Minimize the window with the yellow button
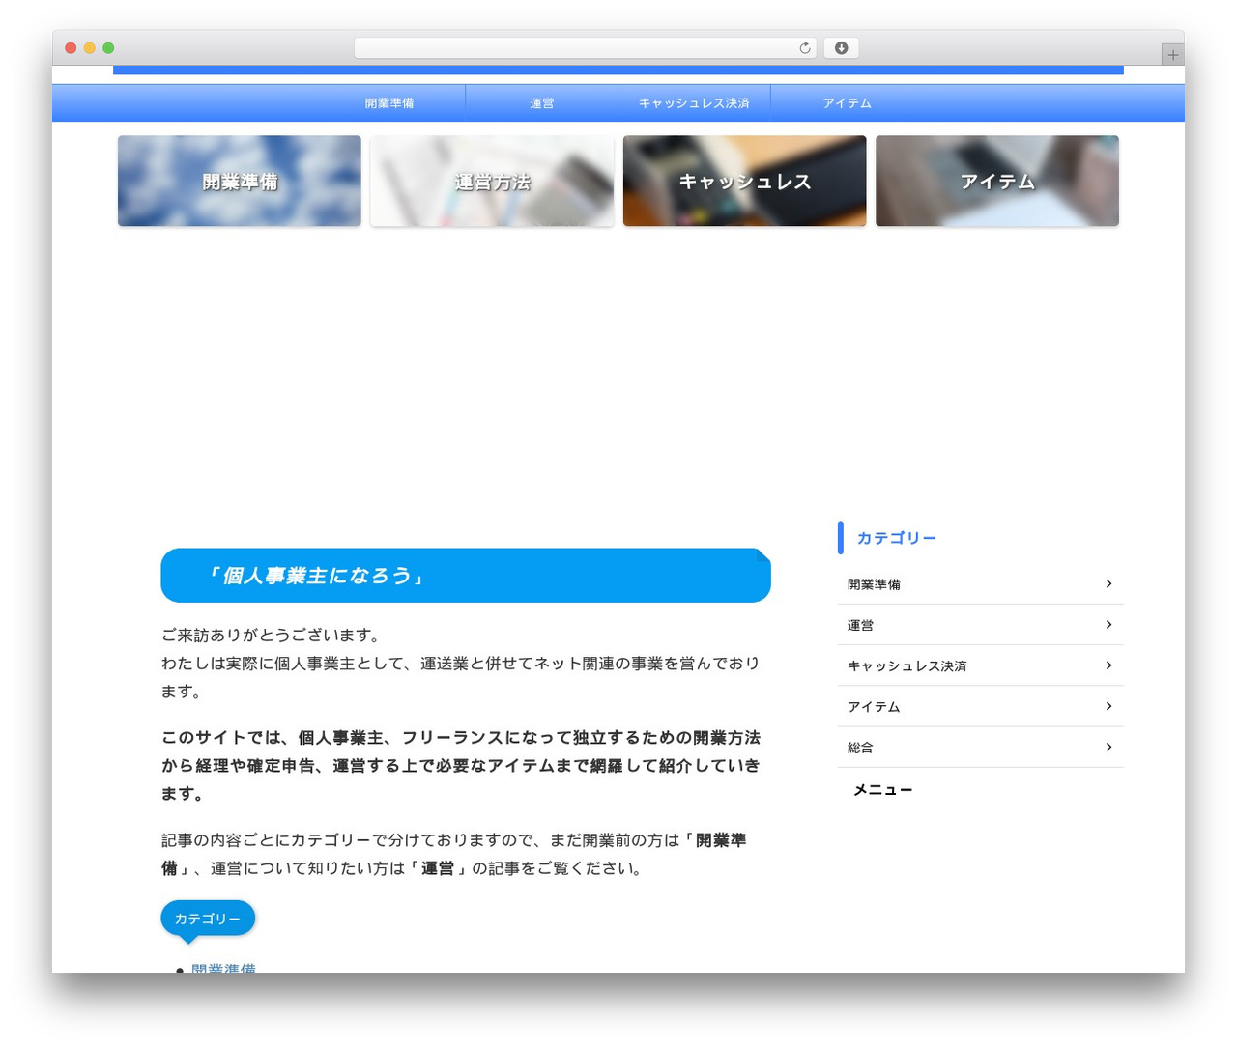Image resolution: width=1237 pixels, height=1047 pixels. [x=90, y=48]
